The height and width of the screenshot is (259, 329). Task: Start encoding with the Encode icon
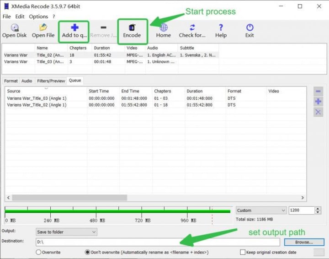(132, 27)
